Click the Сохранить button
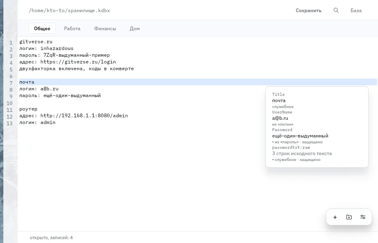 (309, 11)
